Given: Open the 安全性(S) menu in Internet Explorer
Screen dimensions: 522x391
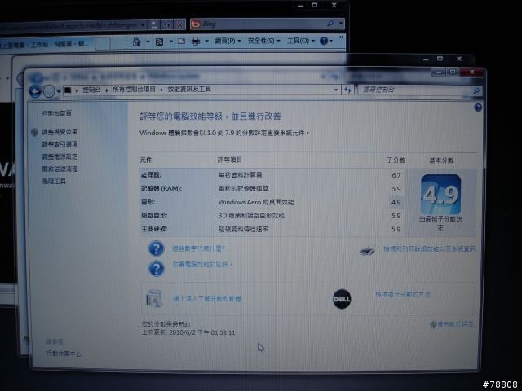Looking at the screenshot, I should point(263,41).
